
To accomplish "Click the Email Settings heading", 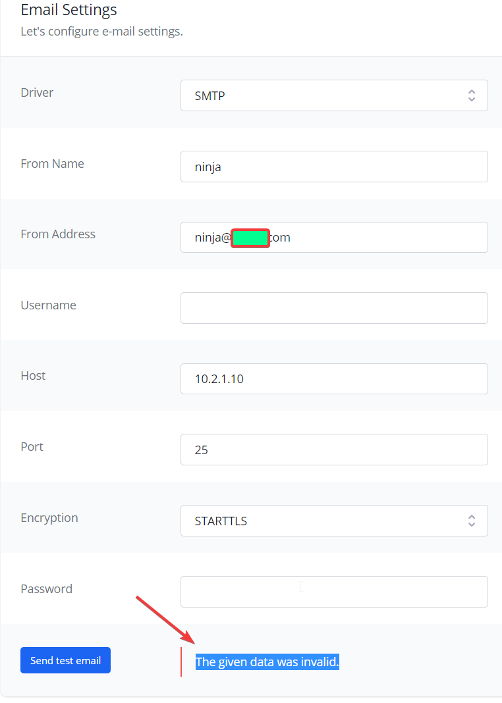I will coord(69,10).
